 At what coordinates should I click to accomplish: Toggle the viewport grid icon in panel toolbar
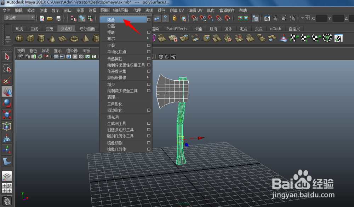[x=56, y=57]
